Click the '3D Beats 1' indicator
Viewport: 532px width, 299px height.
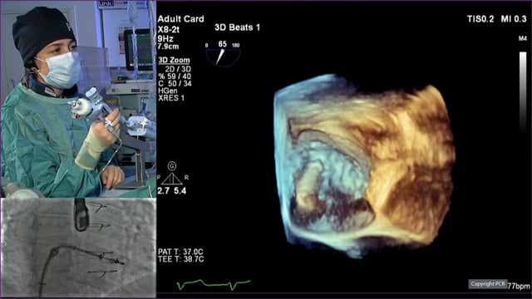click(x=238, y=27)
